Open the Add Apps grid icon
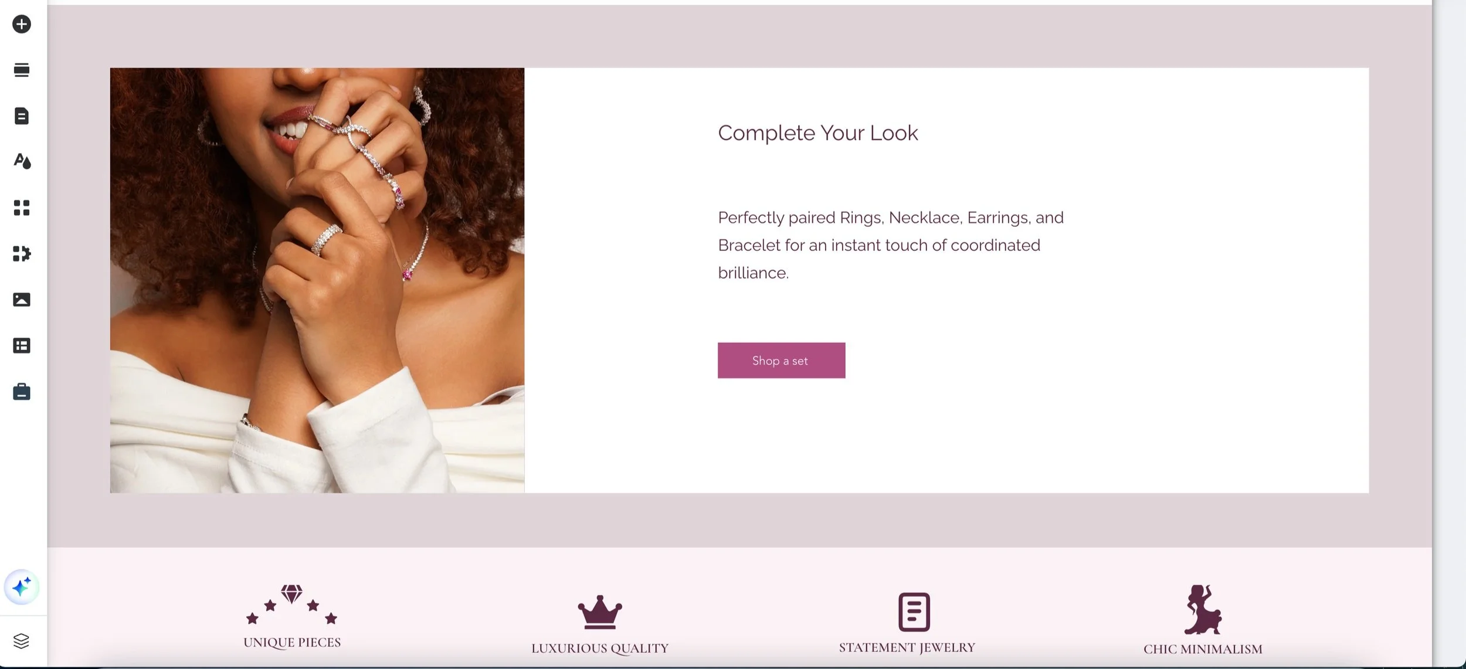The image size is (1466, 669). (x=22, y=208)
